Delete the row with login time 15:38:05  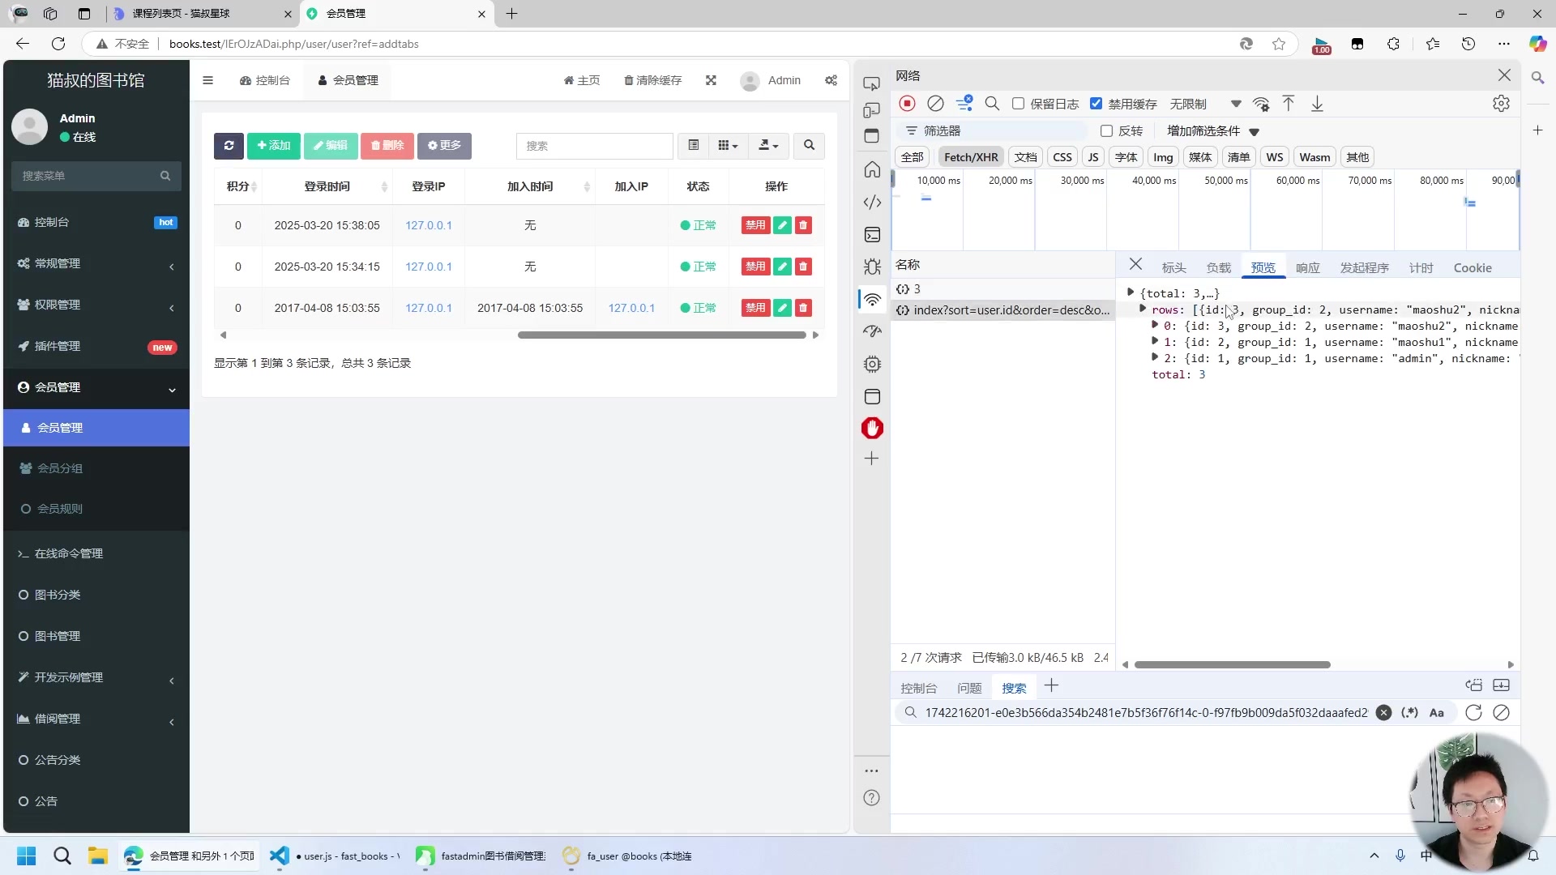pos(803,225)
